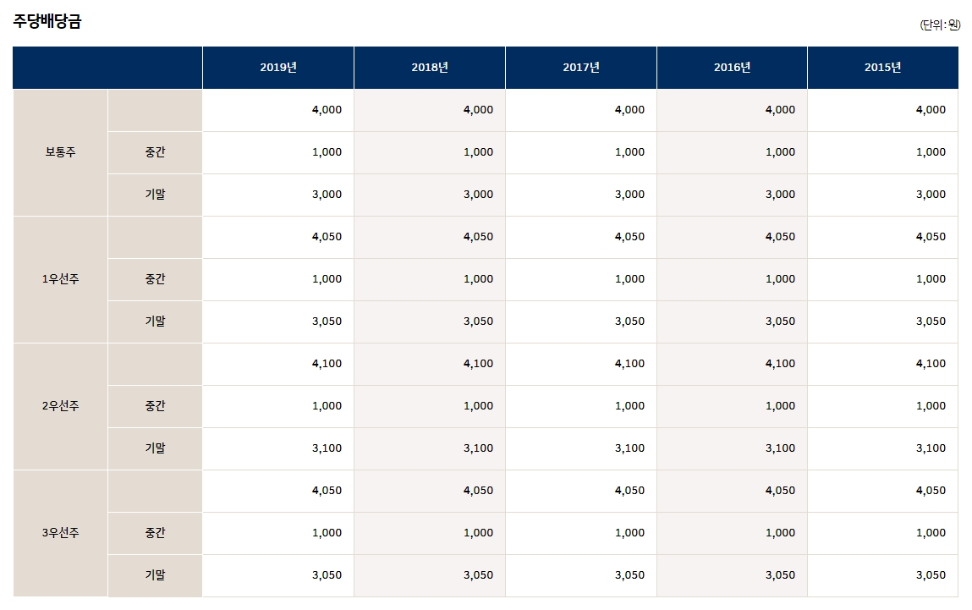The width and height of the screenshot is (972, 610).
Task: Select the 2015년 column header
Action: click(882, 68)
